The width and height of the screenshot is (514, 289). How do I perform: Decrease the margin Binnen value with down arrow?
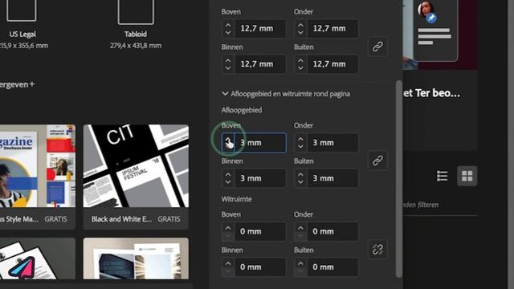228,67
